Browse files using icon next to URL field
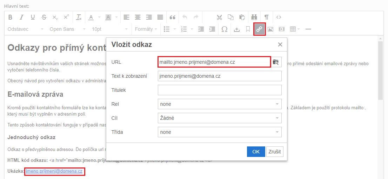Image resolution: width=388 pixels, height=179 pixels. [276, 62]
